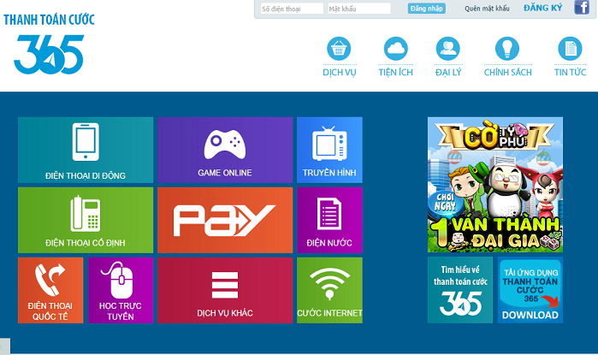The width and height of the screenshot is (598, 355).
Task: Click the orange Pay tile
Action: pyautogui.click(x=225, y=220)
